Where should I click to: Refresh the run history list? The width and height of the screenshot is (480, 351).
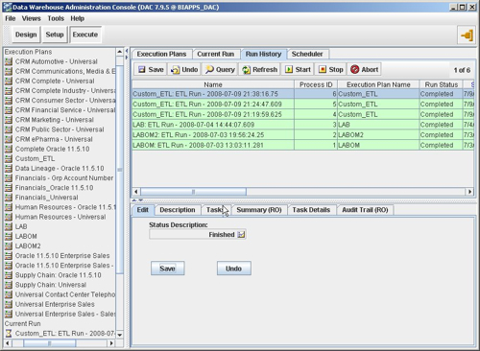(x=259, y=69)
